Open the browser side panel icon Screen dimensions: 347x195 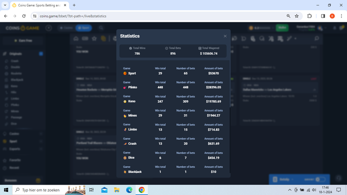(x=323, y=16)
